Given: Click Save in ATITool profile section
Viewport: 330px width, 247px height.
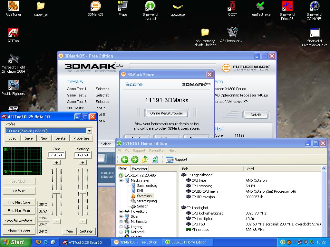Looking at the screenshot, I should point(29,138).
